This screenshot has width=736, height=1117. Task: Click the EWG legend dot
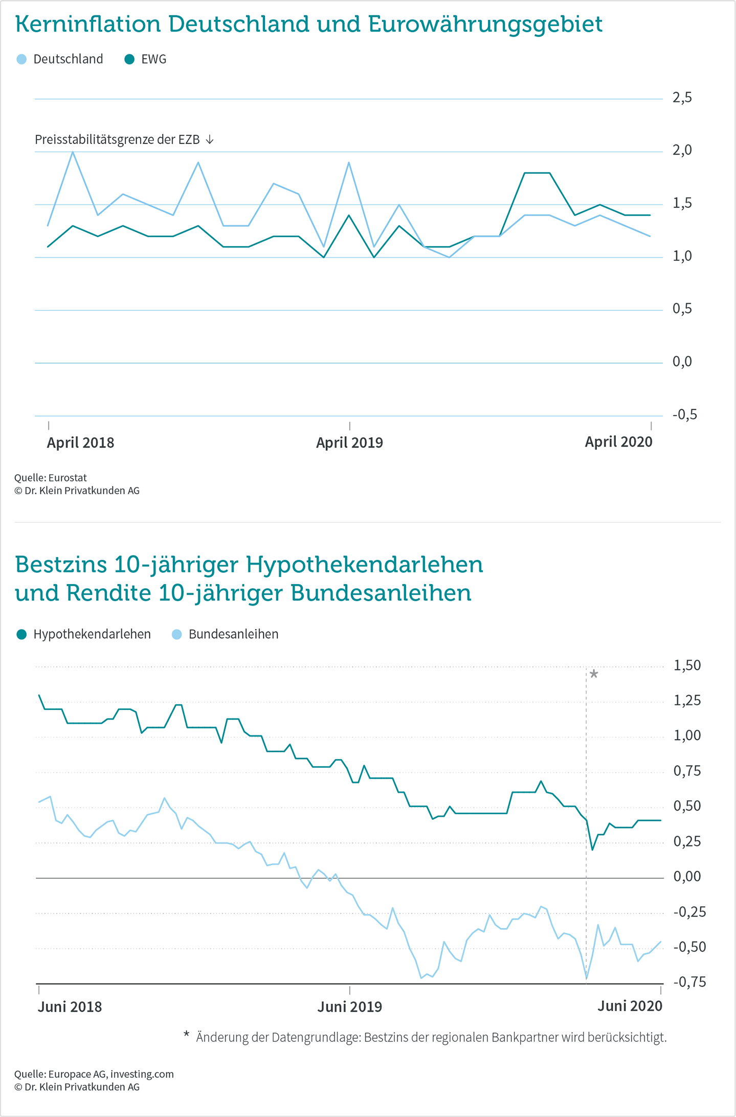click(129, 59)
